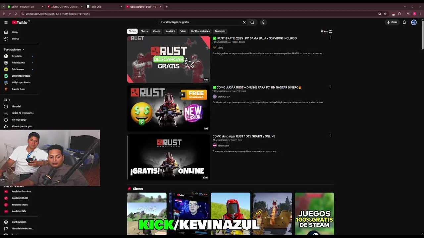This screenshot has width=424, height=238.
Task: Open Configuración in the sidebar
Action: (19, 222)
